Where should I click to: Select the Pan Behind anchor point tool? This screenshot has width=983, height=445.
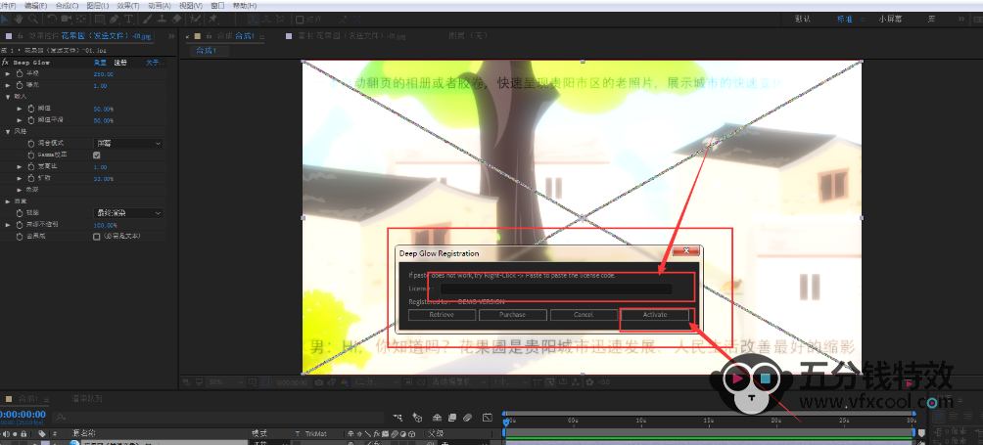pyautogui.click(x=81, y=20)
